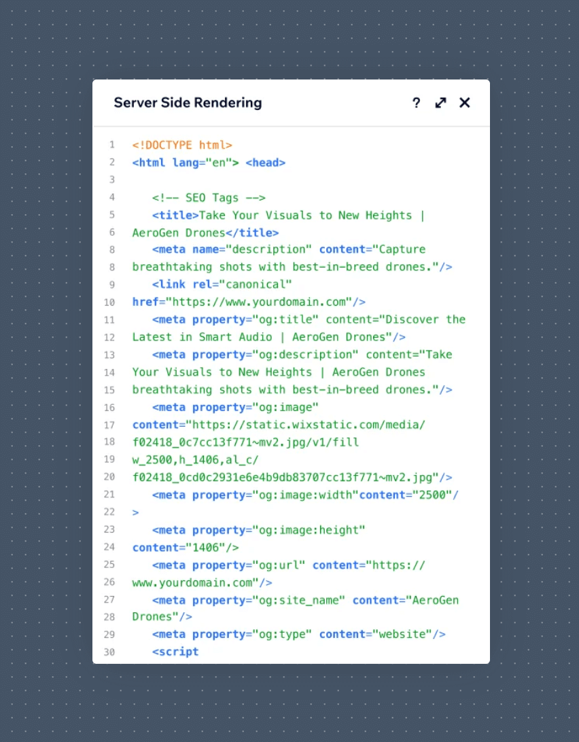Expand the Server Side Rendering panel to fullscreen
579x742 pixels.
(441, 103)
